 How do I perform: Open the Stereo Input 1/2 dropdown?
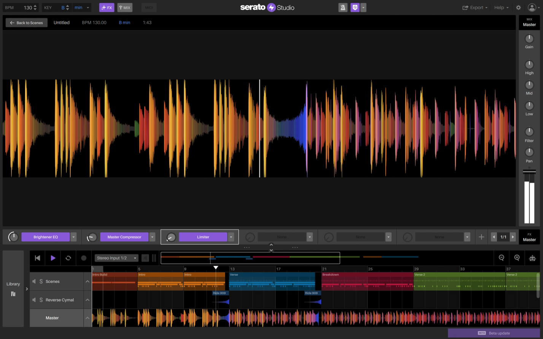tap(116, 258)
